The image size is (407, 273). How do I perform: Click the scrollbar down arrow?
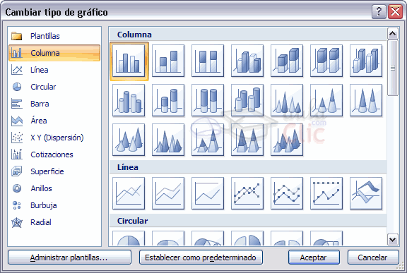(392, 239)
